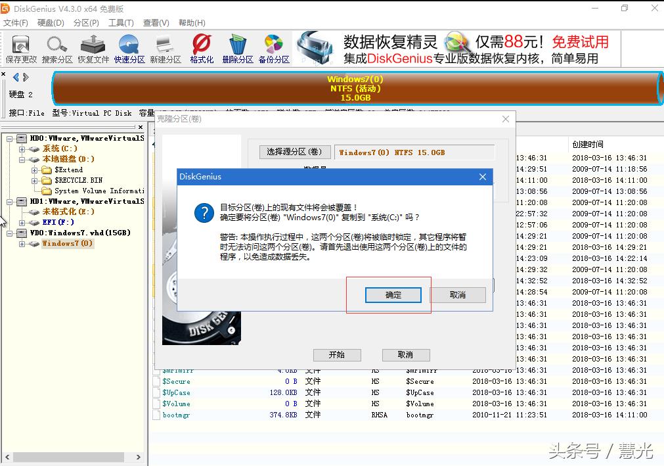Select the 删除分区 delete partition icon
This screenshot has height=466, width=664.
[x=237, y=48]
